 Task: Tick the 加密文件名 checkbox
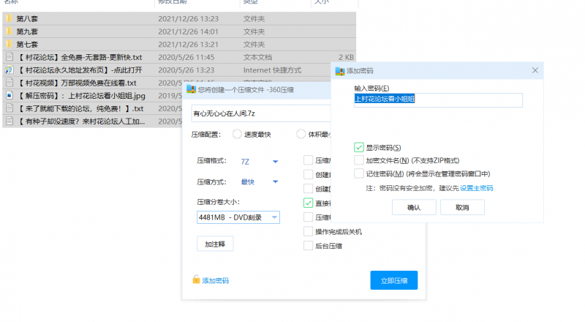point(359,160)
